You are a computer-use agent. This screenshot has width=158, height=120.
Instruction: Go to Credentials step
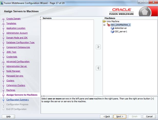[x=12, y=57]
